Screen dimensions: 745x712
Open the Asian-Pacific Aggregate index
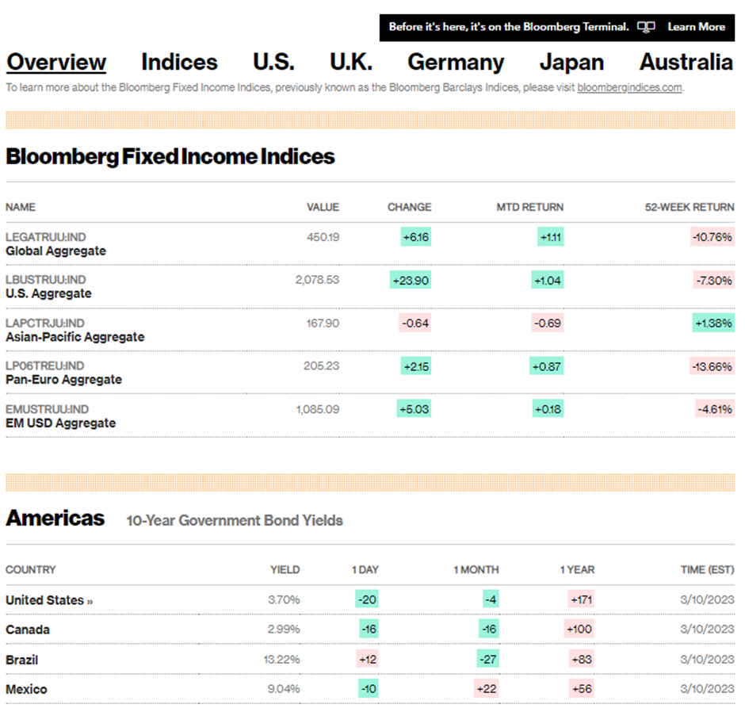coord(75,337)
